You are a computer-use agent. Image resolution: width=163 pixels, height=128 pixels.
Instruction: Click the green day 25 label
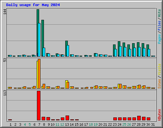click(x=124, y=124)
